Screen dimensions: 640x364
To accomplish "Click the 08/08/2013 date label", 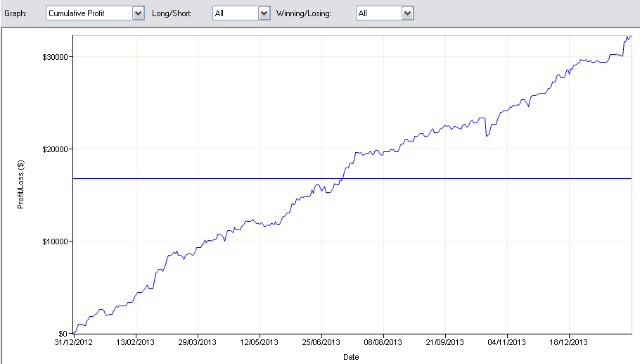I will tap(383, 342).
